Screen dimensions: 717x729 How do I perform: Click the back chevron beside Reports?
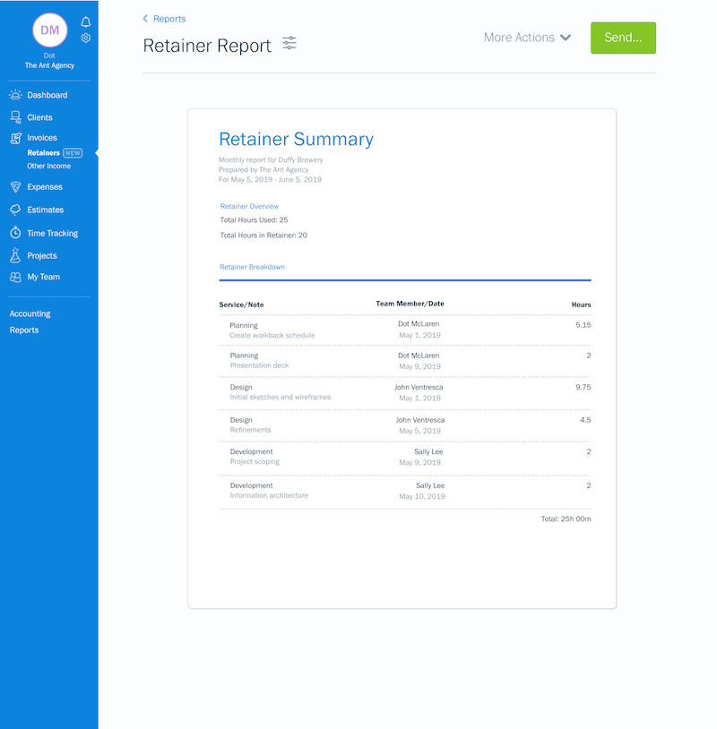[145, 19]
